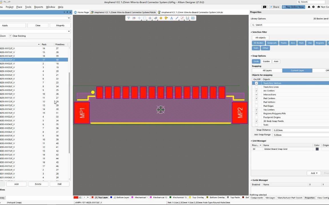Click Buy Online Now button

[293, 7]
